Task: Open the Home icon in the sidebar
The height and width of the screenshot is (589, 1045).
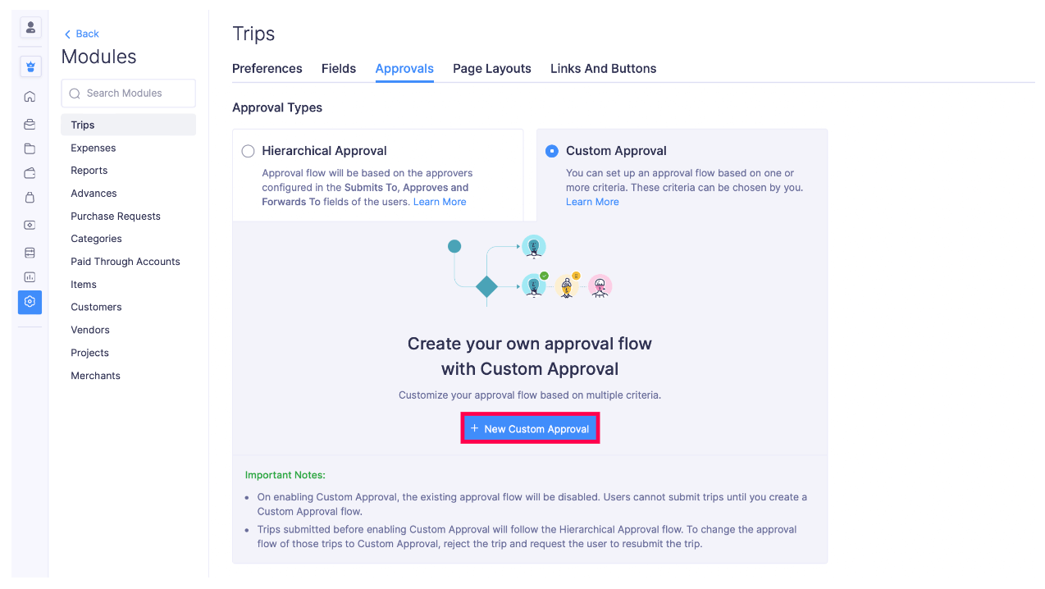Action: click(30, 96)
